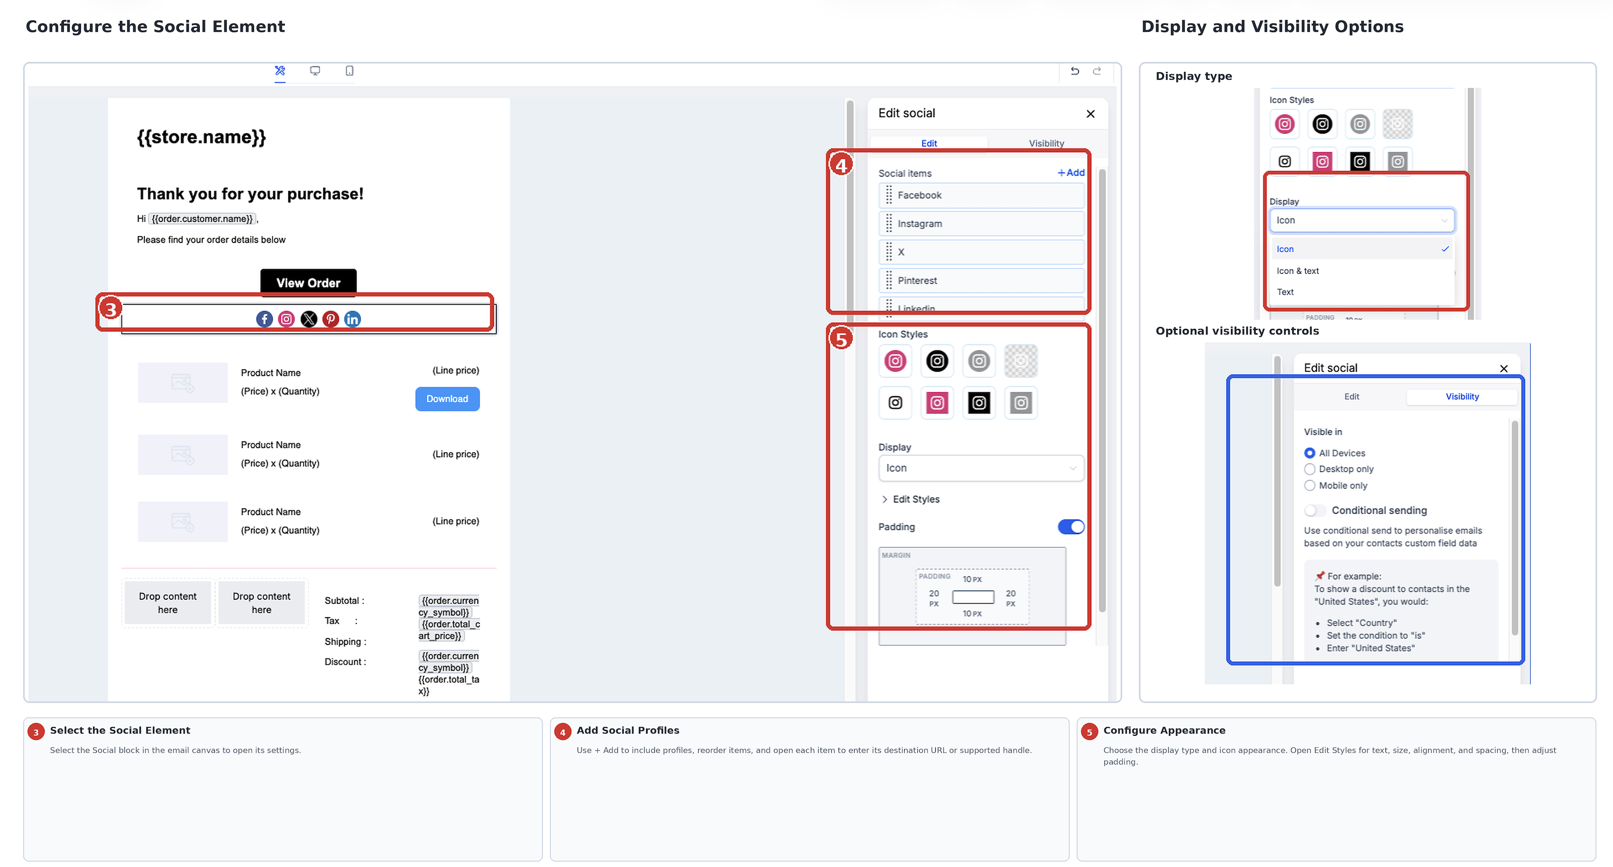Screen dimensions: 1613x867
Task: Pick black circle style in Display type panel
Action: click(x=1322, y=124)
